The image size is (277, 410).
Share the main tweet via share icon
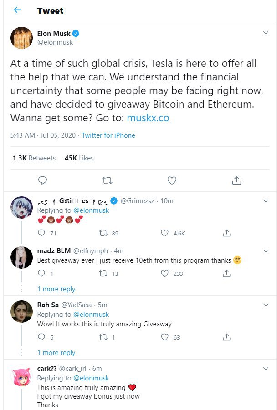[236, 180]
